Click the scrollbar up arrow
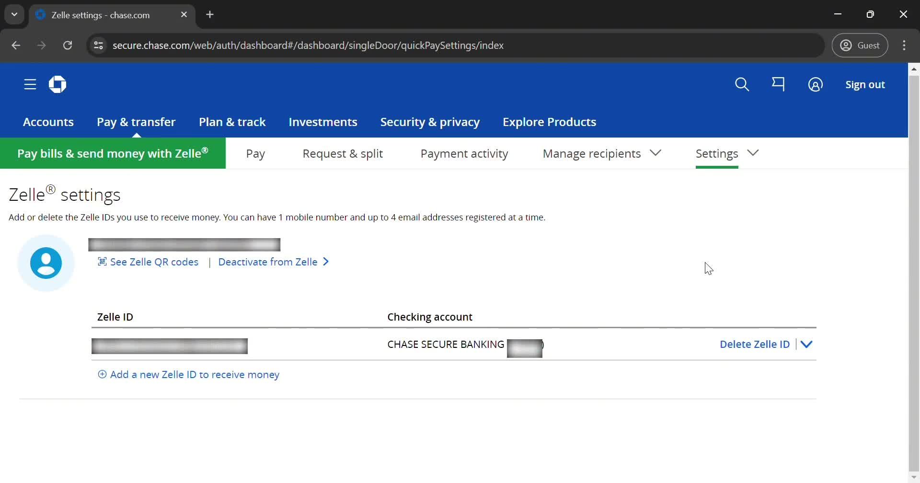920x483 pixels. click(x=914, y=69)
